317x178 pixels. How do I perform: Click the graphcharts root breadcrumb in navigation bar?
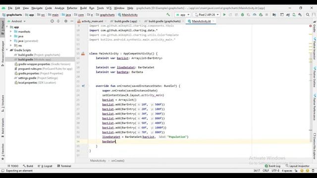point(12,15)
